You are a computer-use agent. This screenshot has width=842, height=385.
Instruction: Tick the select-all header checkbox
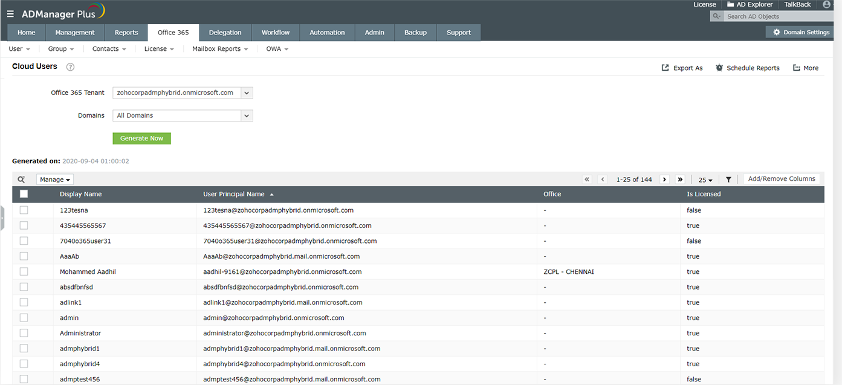tap(24, 194)
